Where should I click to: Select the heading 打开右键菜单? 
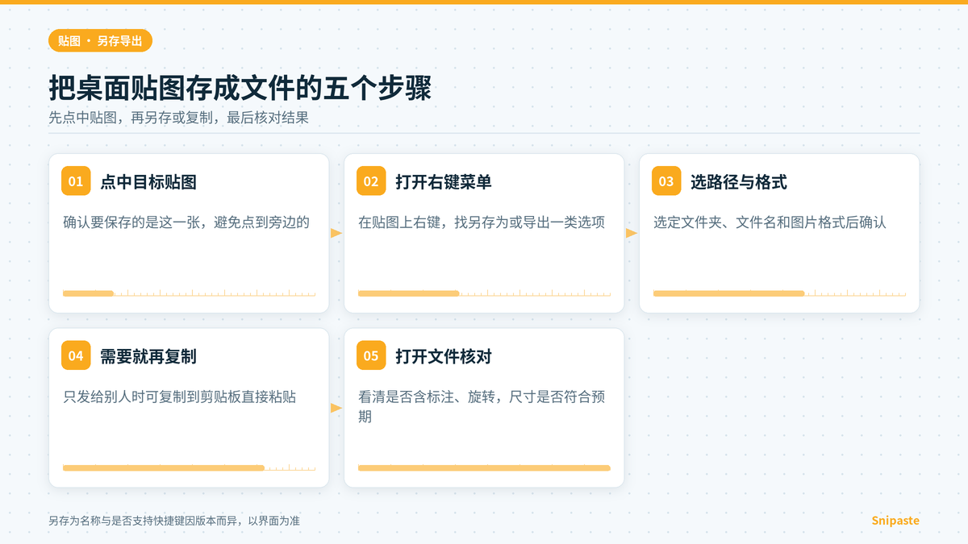[444, 182]
